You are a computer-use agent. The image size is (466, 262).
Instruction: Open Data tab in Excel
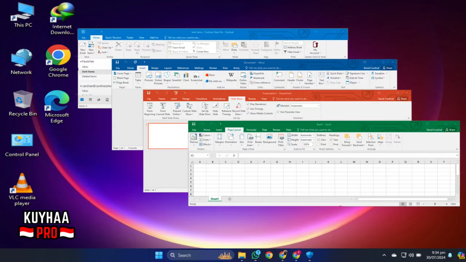click(x=265, y=130)
